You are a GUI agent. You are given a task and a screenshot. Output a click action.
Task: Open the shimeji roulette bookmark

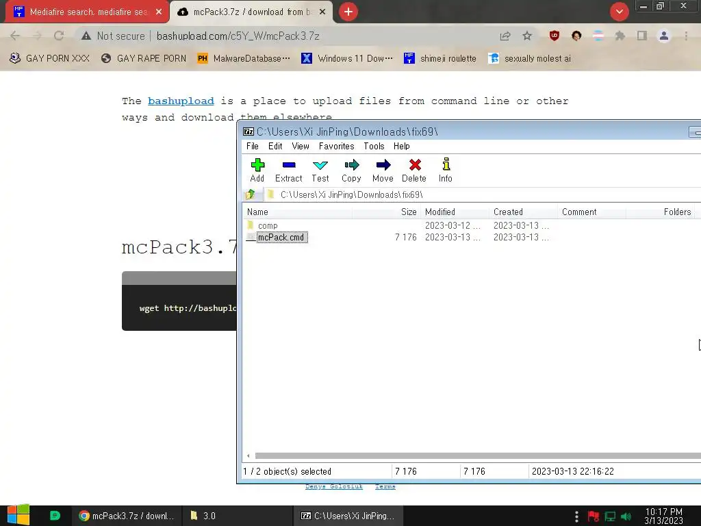pos(440,59)
